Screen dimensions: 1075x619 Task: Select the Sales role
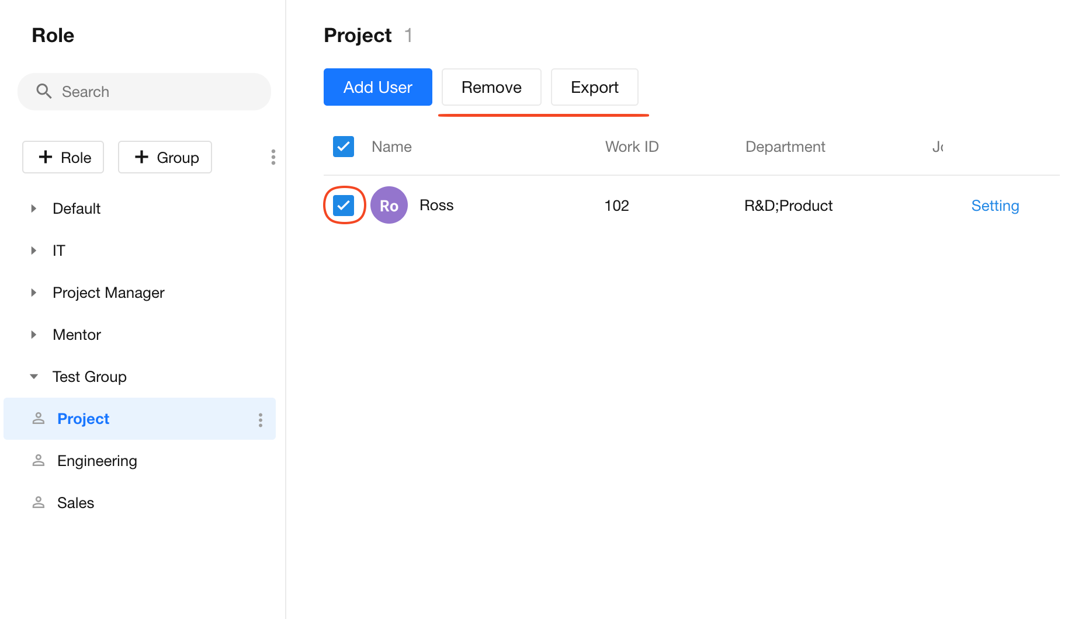[x=76, y=503]
